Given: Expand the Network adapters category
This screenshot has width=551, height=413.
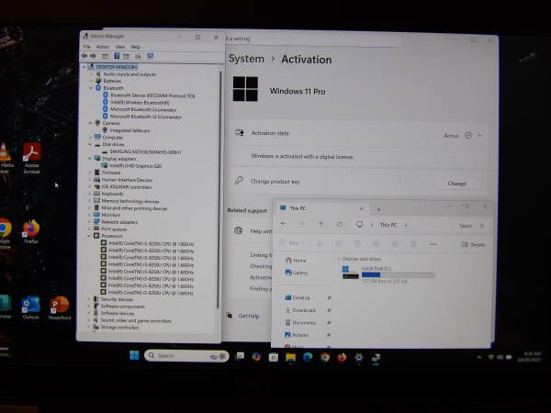Looking at the screenshot, I should point(90,221).
